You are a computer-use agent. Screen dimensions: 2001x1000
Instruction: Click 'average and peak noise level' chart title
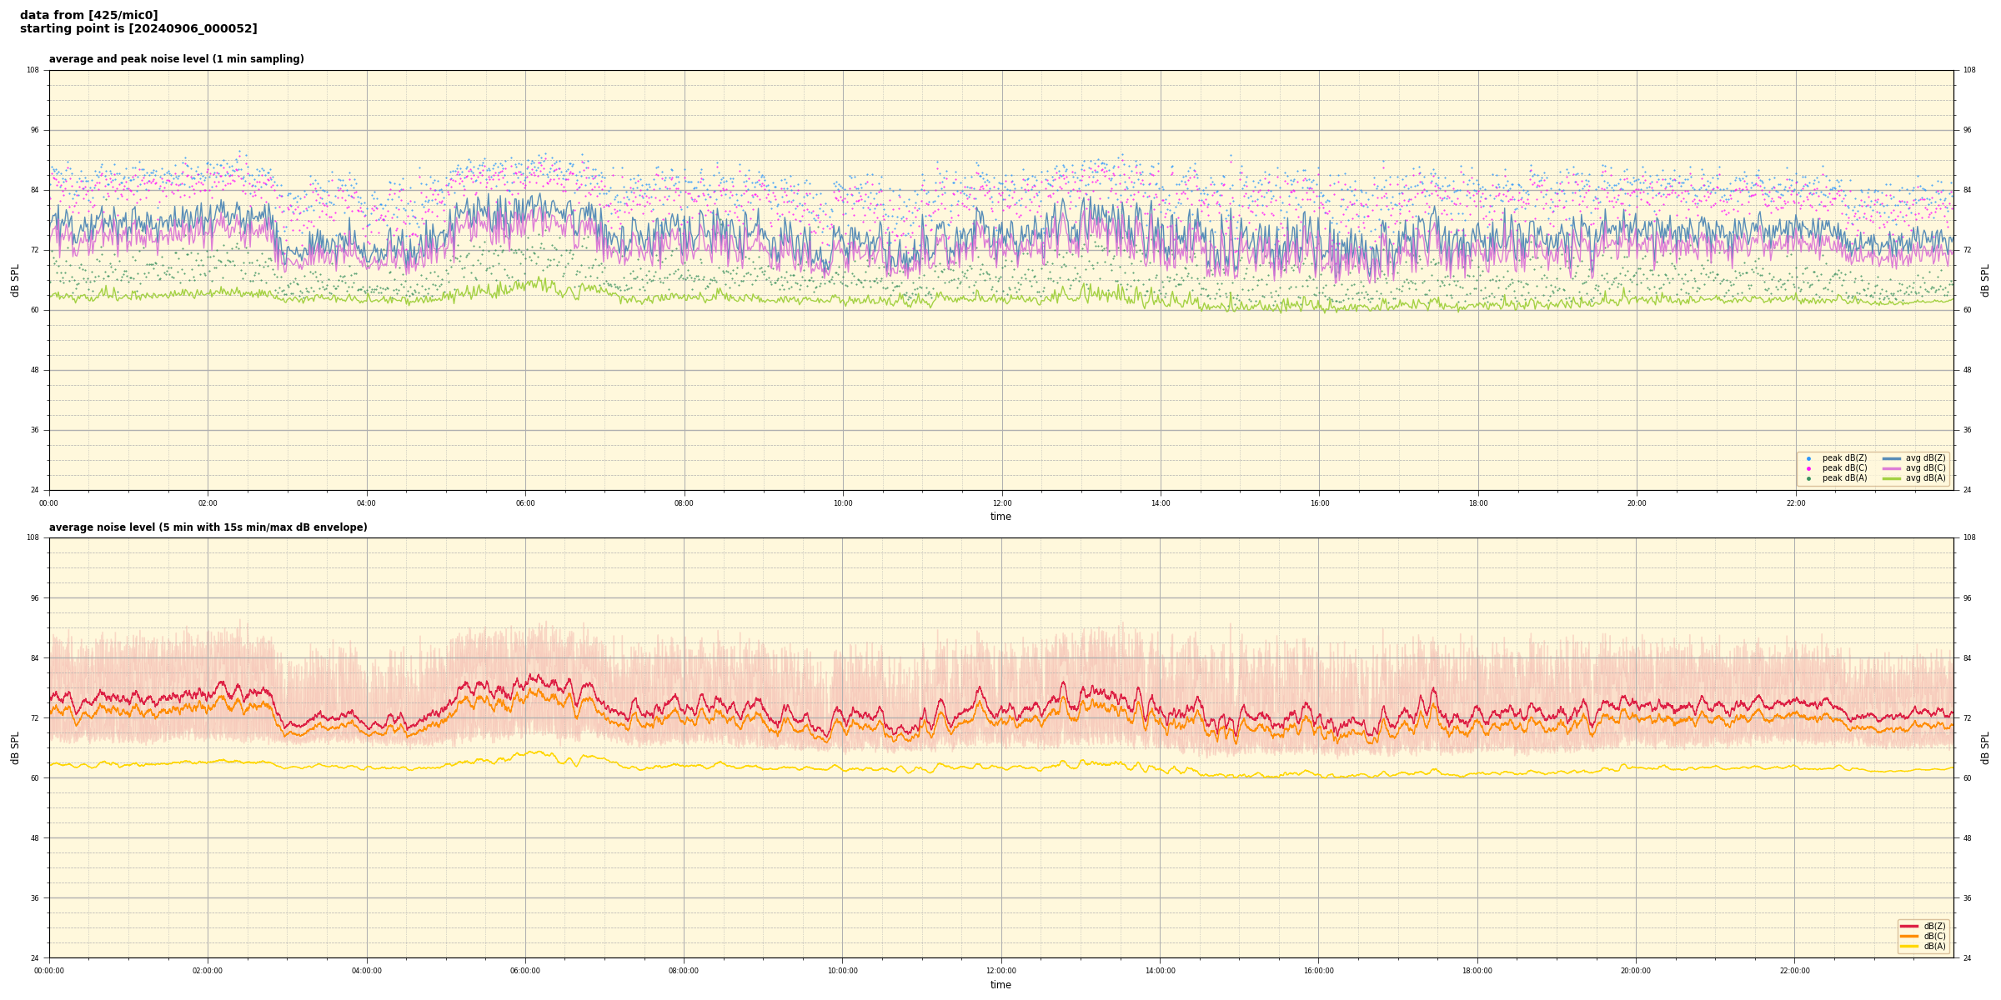tap(176, 59)
